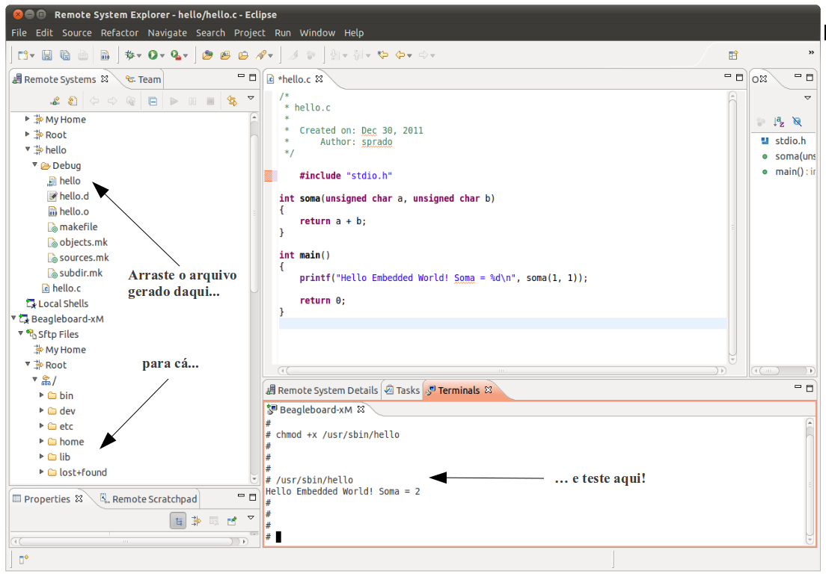
Task: Run the program with the green play icon
Action: point(153,55)
